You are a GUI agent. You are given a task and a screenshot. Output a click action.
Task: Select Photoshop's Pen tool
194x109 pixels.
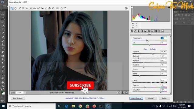pos(3,67)
